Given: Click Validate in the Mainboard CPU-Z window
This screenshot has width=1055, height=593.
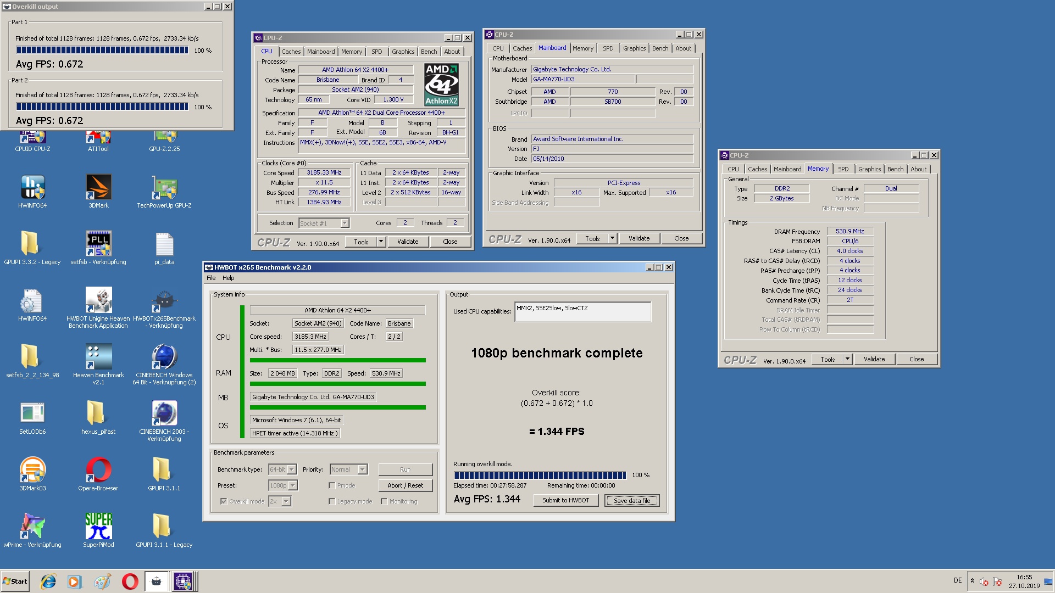Looking at the screenshot, I should click(x=639, y=238).
